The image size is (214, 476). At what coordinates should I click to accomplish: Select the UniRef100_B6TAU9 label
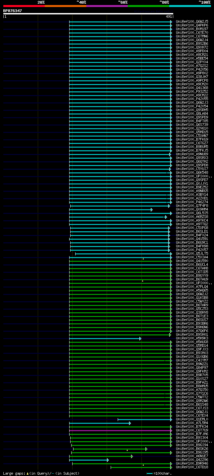click(192, 279)
